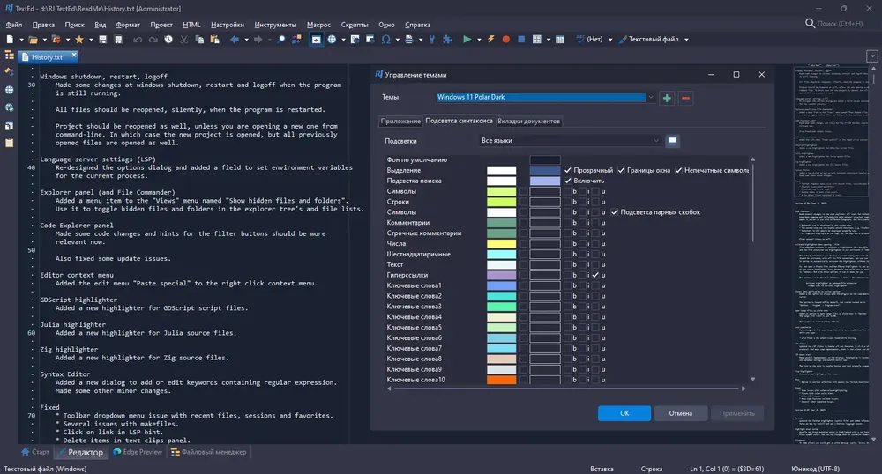Click the Omega special characters icon
This screenshot has height=474, width=882.
pyautogui.click(x=386, y=40)
